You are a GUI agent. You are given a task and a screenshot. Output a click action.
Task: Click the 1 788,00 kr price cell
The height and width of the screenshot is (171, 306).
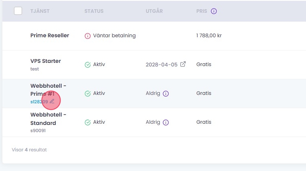pos(209,36)
